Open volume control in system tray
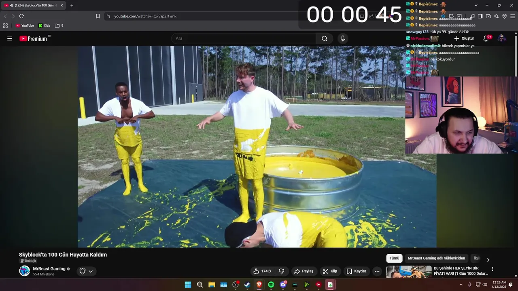 pos(485,285)
